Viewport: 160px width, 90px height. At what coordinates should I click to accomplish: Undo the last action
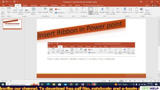(x=7, y=2)
